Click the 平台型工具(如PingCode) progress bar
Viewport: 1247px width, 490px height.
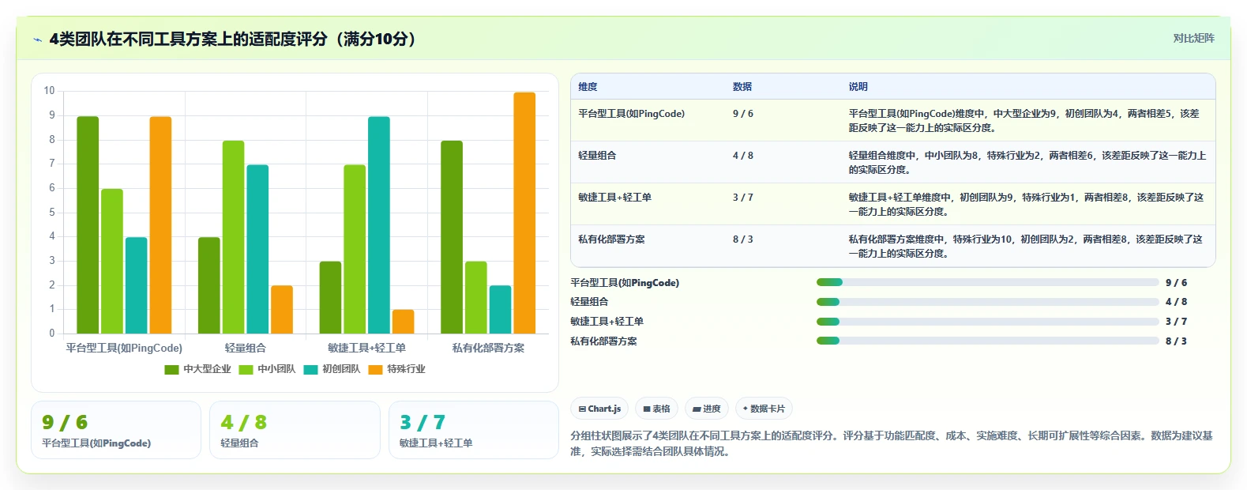(987, 282)
